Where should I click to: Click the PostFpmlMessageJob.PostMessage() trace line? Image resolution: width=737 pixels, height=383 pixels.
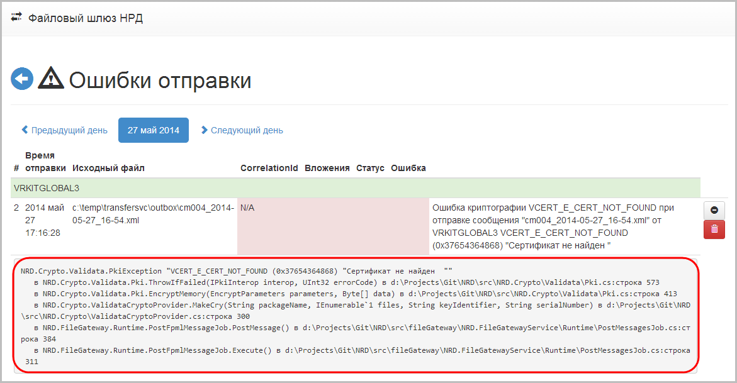pyautogui.click(x=356, y=333)
